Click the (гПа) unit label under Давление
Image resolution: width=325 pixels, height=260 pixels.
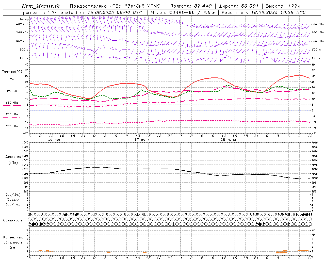coord(13,162)
